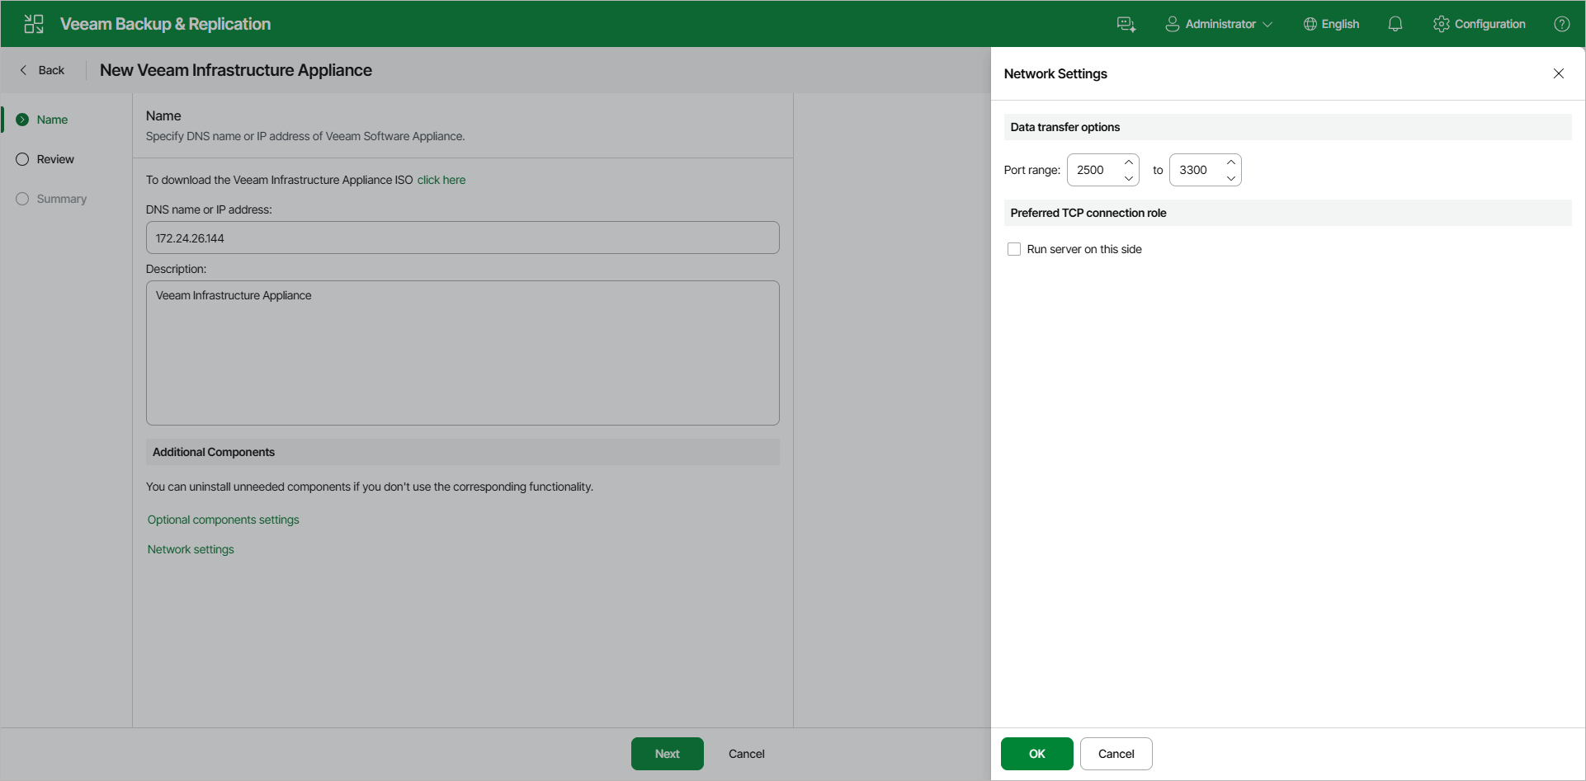Click the Administrator user icon
Screen dimensions: 1586x781
[x=1171, y=23]
